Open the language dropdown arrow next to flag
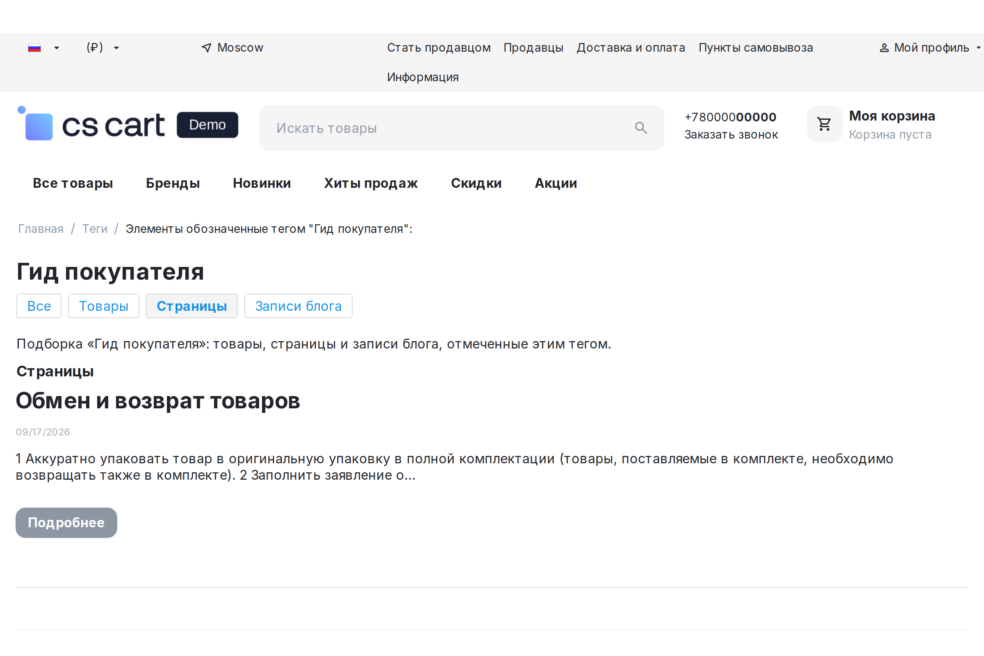Screen dimensions: 984x656 pyautogui.click(x=57, y=48)
